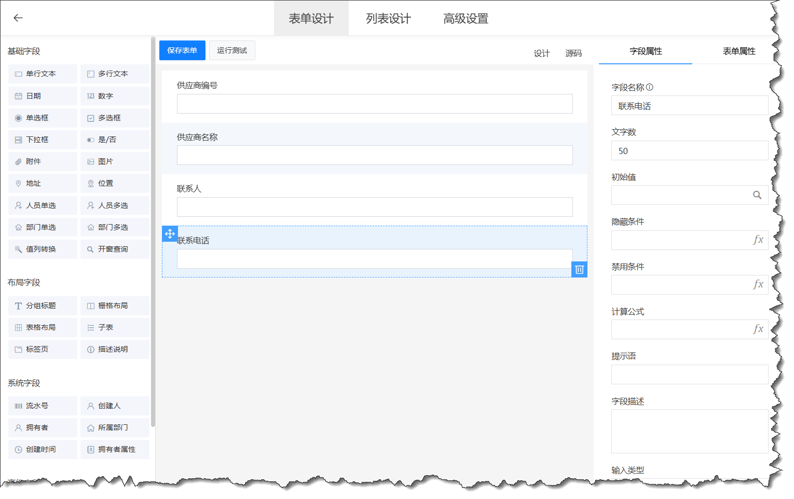Add an 图片 image field
This screenshot has width=794, height=499.
pos(106,161)
